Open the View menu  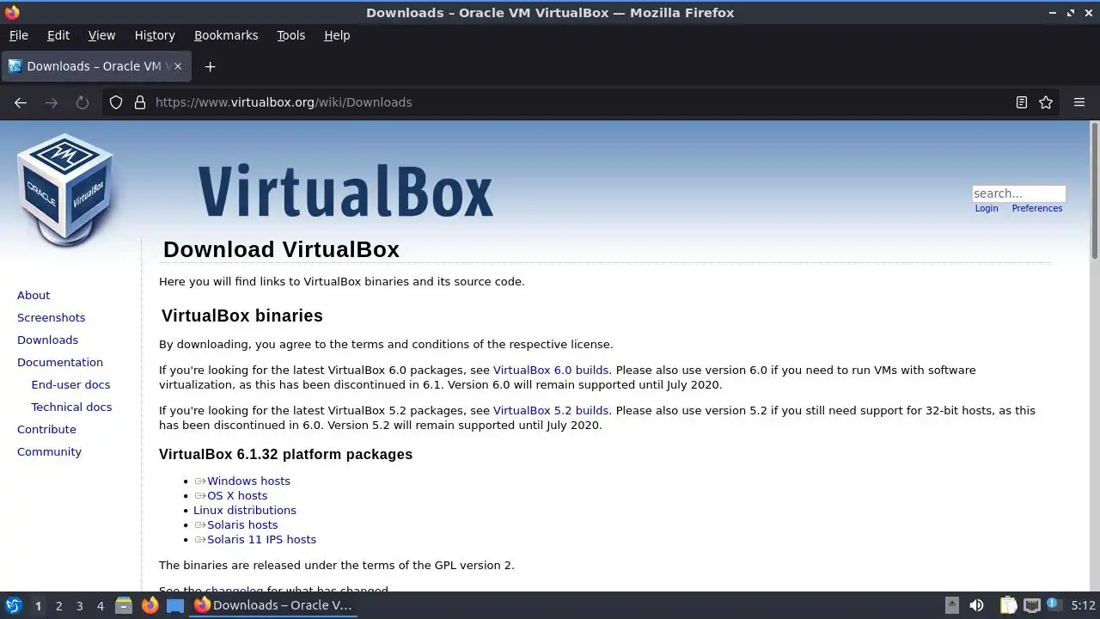(101, 35)
